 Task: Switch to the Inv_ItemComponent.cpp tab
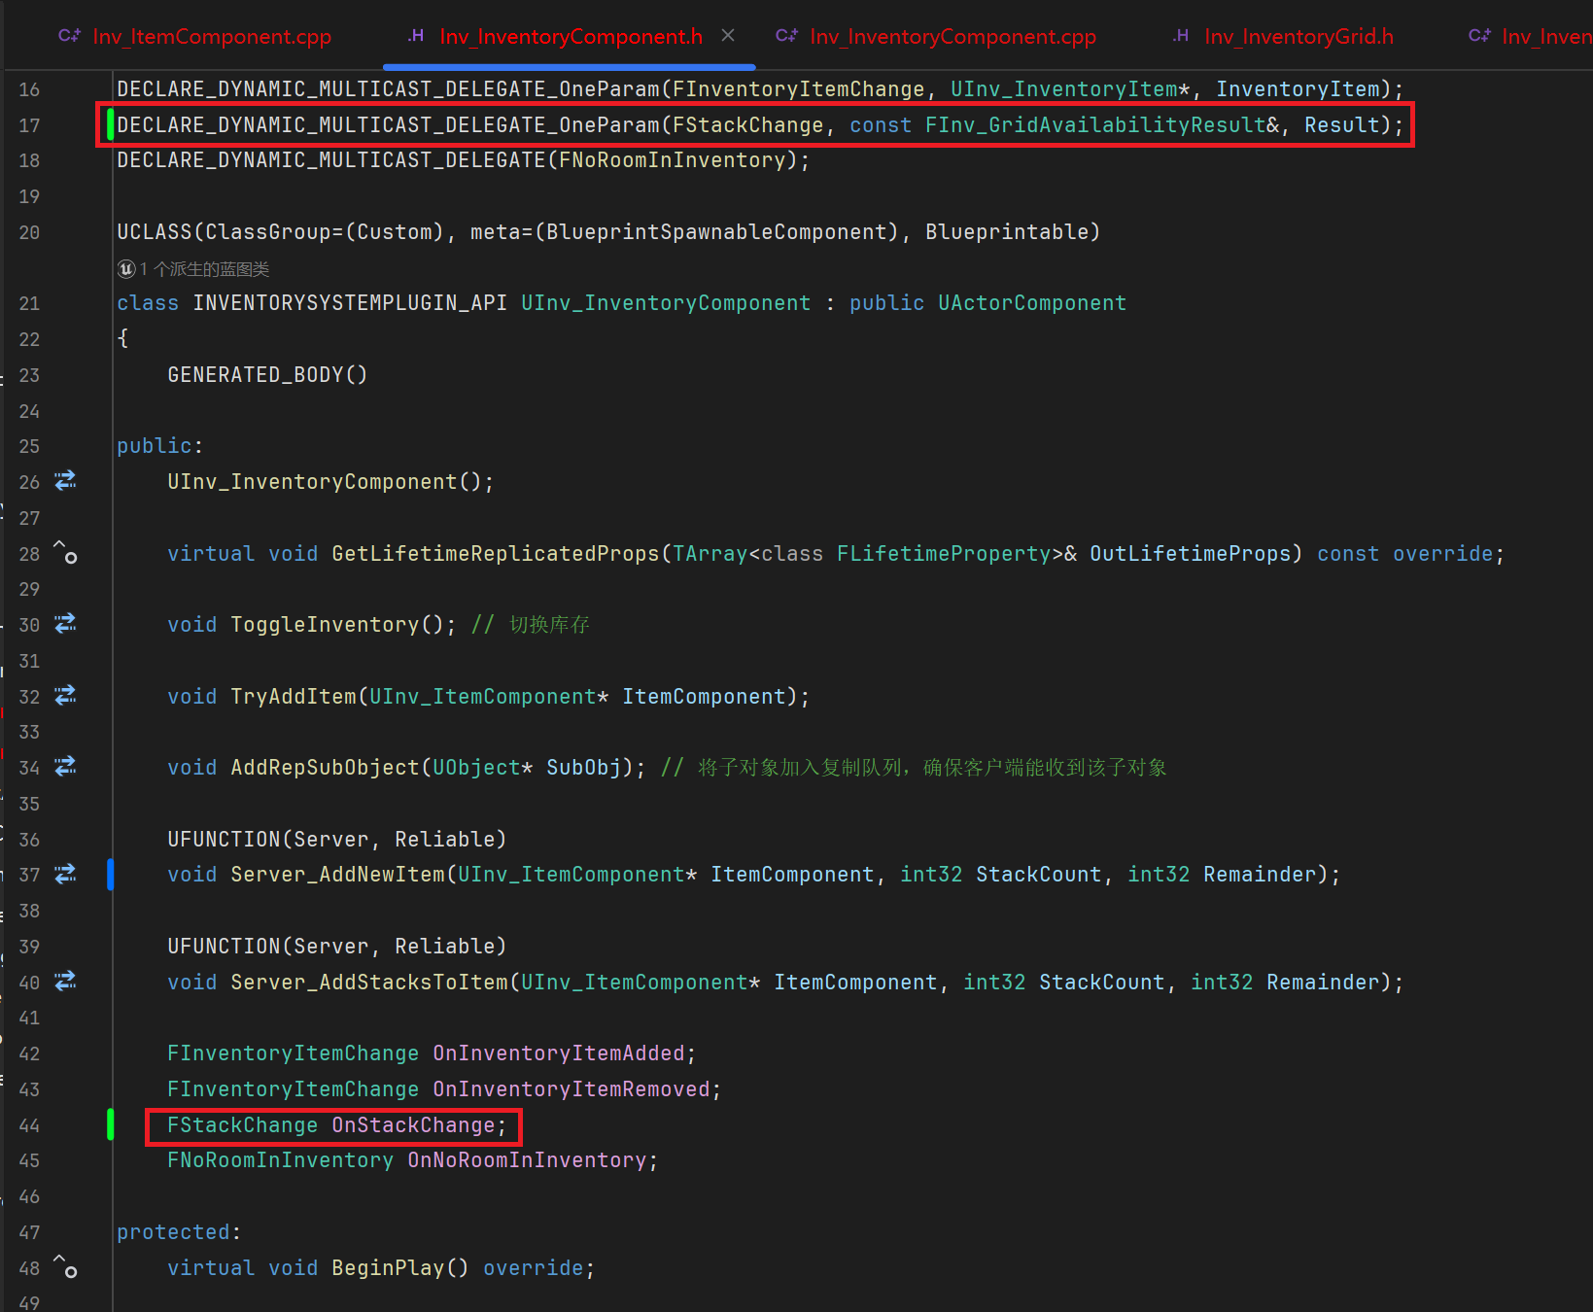[211, 37]
